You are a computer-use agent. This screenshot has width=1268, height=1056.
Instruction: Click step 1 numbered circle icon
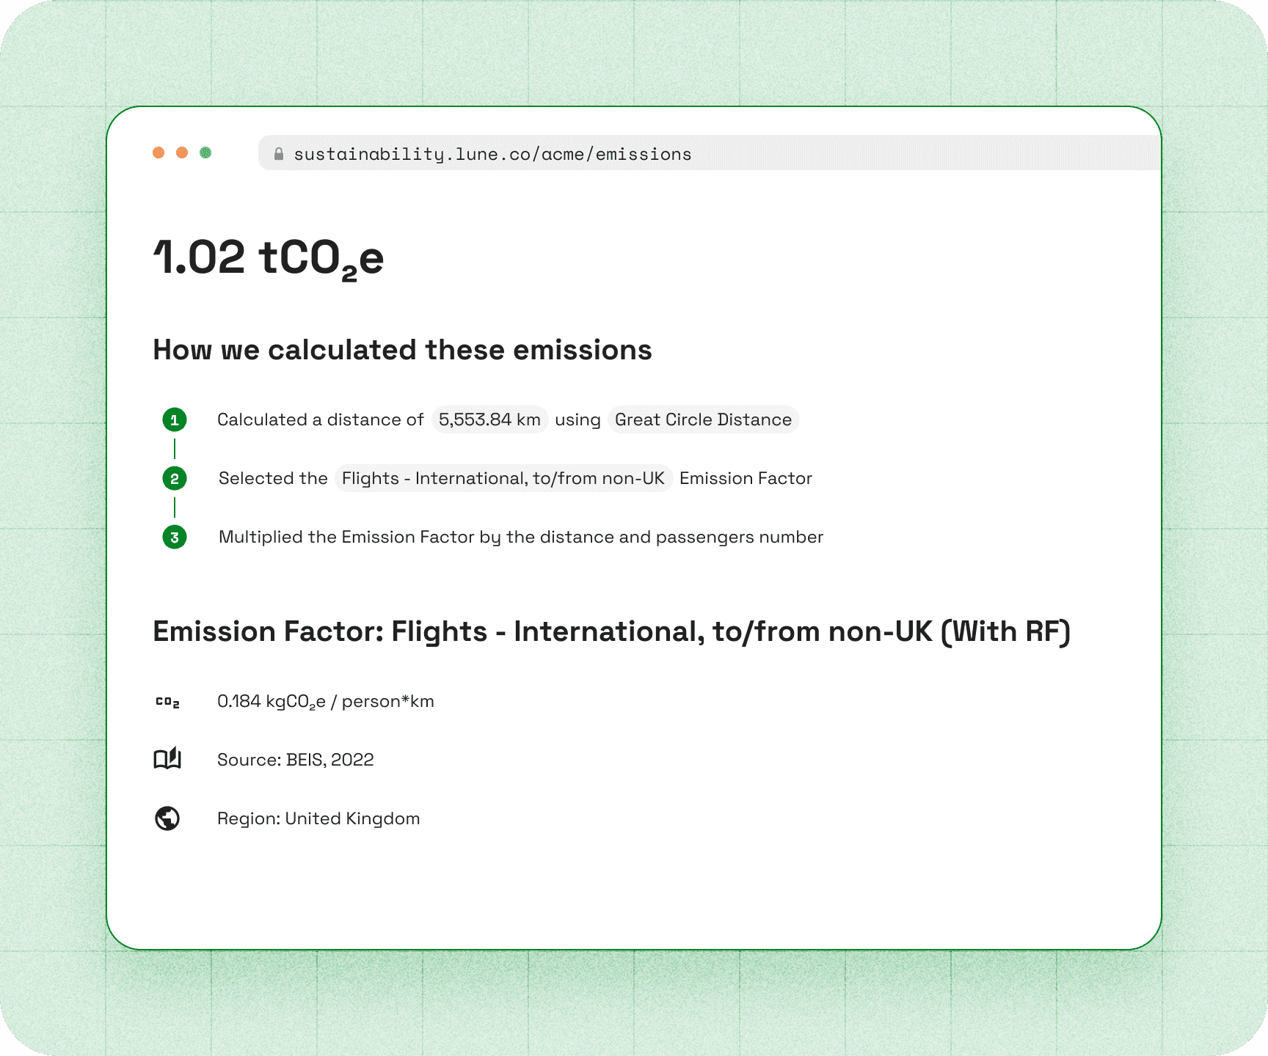(174, 419)
